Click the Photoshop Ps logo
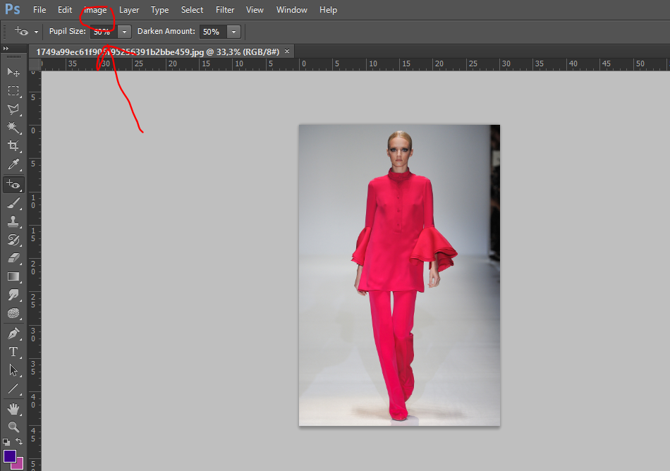Viewport: 670px width, 471px height. (13, 9)
